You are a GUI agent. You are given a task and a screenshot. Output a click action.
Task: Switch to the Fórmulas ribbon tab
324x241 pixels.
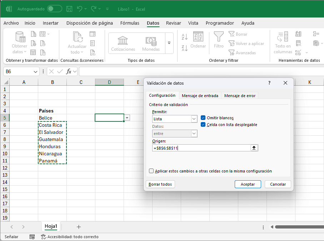pos(130,23)
